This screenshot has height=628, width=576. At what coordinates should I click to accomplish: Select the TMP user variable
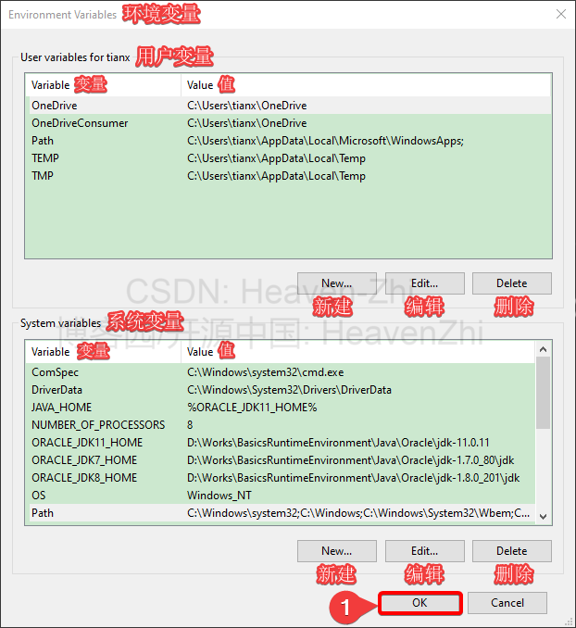tap(288, 176)
